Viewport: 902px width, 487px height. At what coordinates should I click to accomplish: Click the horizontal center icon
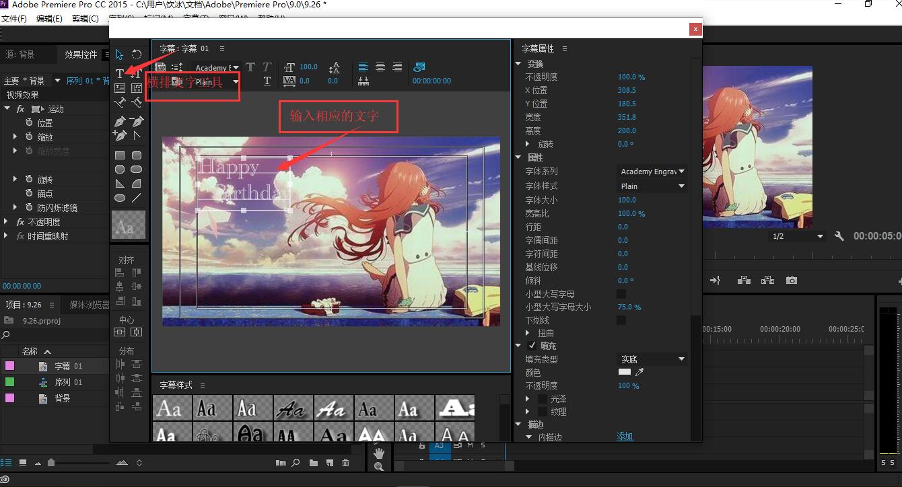tap(137, 332)
